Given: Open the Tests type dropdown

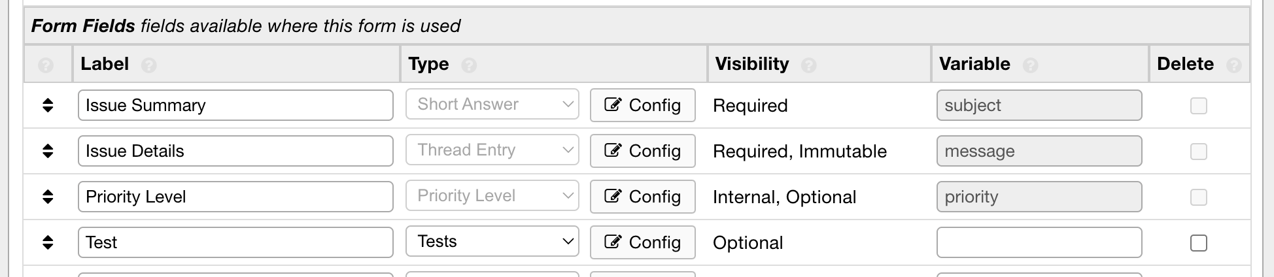Looking at the screenshot, I should tap(492, 242).
